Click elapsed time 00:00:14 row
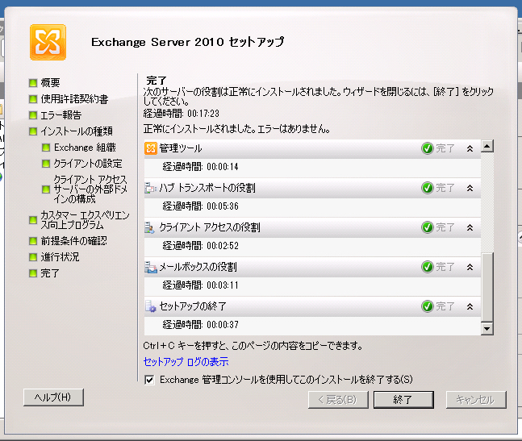 312,167
